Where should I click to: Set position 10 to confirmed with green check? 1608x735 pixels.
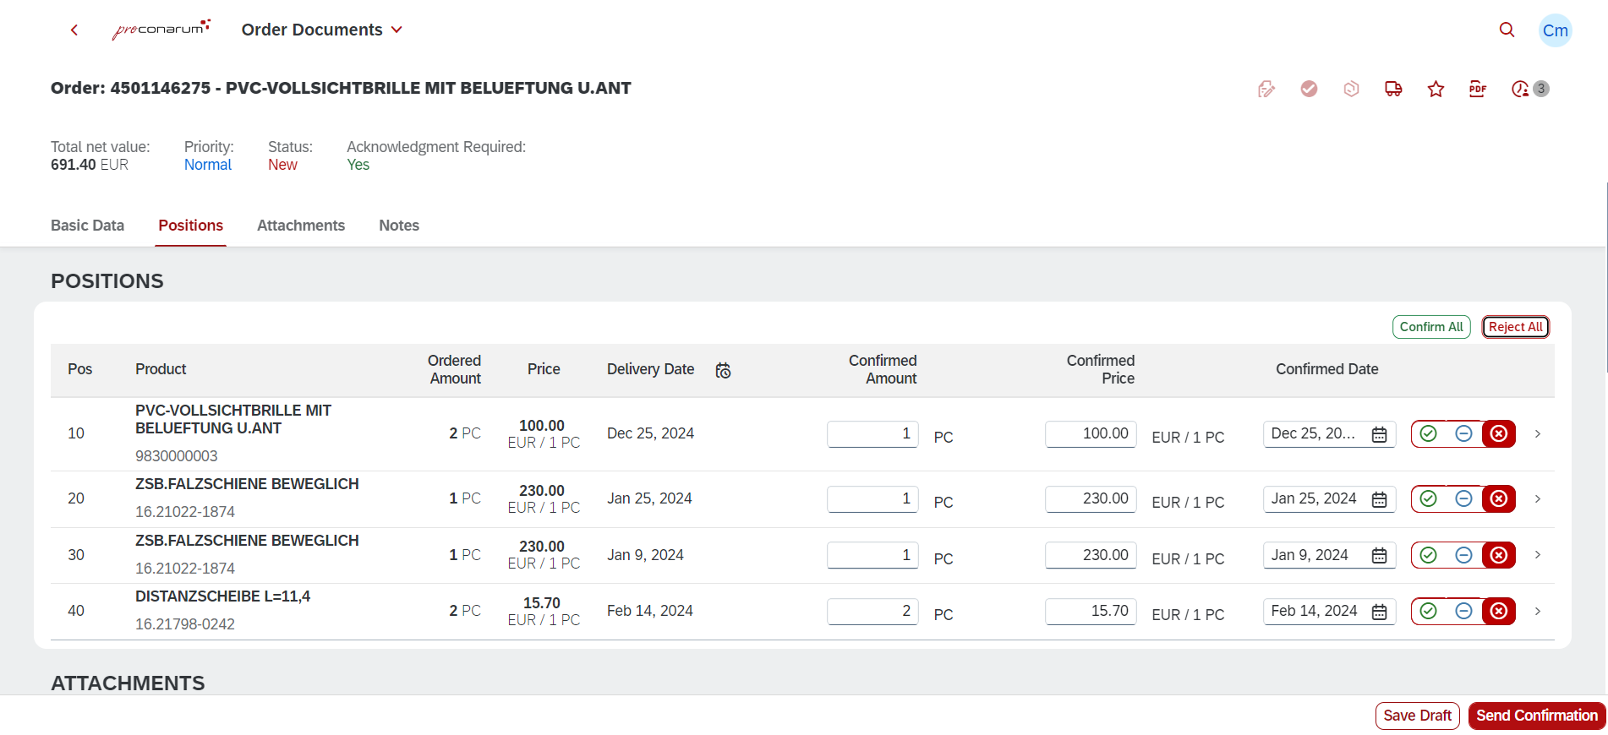click(1429, 433)
